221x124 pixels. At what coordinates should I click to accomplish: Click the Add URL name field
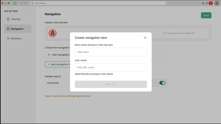point(111,67)
